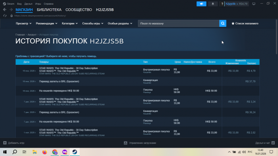Open Task View on taskbar
Image resolution: width=278 pixels, height=156 pixels.
pyautogui.click(x=25, y=152)
